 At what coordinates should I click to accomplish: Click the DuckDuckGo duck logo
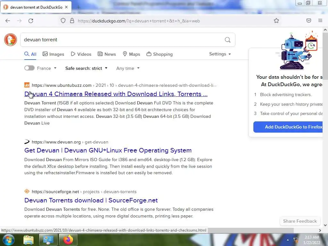(11, 40)
